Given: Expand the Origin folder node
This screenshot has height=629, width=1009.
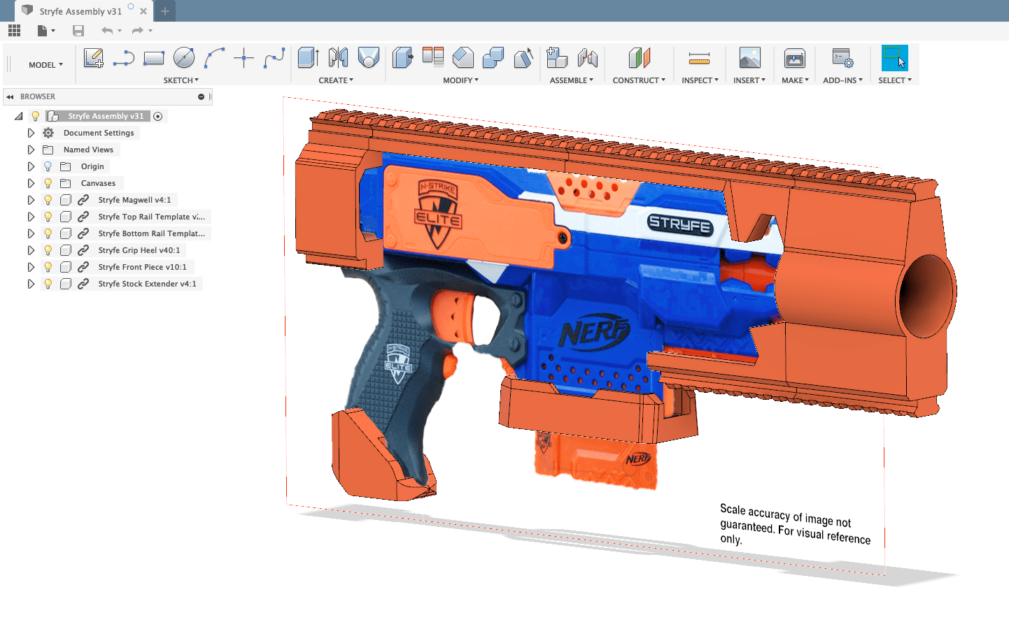Looking at the screenshot, I should pyautogui.click(x=31, y=166).
